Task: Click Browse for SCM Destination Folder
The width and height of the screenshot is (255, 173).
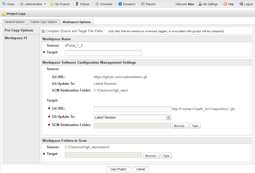Action: (x=180, y=126)
